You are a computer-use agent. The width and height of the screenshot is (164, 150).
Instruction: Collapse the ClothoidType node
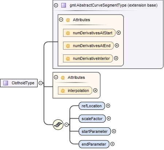click(40, 83)
